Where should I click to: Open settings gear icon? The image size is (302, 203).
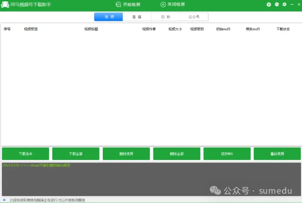(x=284, y=5)
